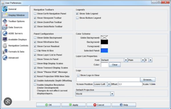Click the Navigation Controls mouse icon
This screenshot has width=171, height=109.
pos(5,46)
